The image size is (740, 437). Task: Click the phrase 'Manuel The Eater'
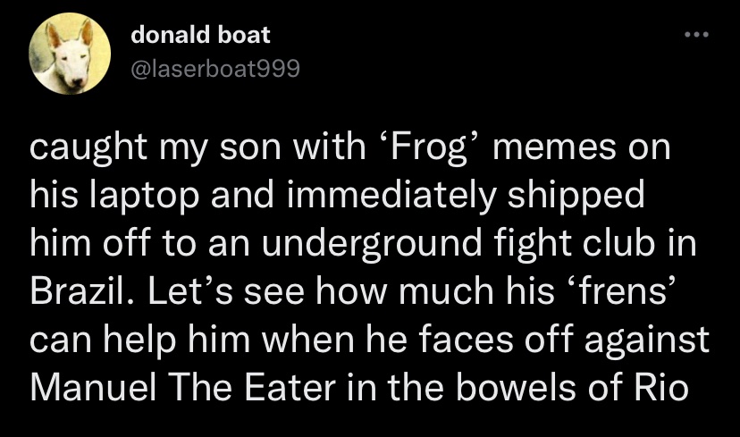click(x=182, y=388)
